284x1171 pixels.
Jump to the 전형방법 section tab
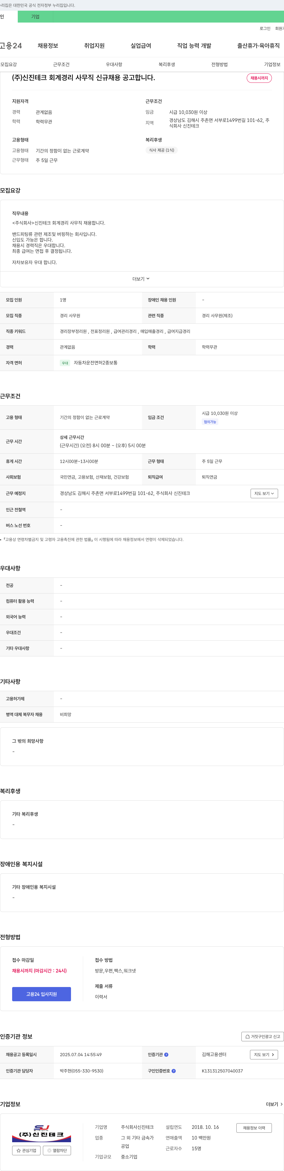coord(220,65)
